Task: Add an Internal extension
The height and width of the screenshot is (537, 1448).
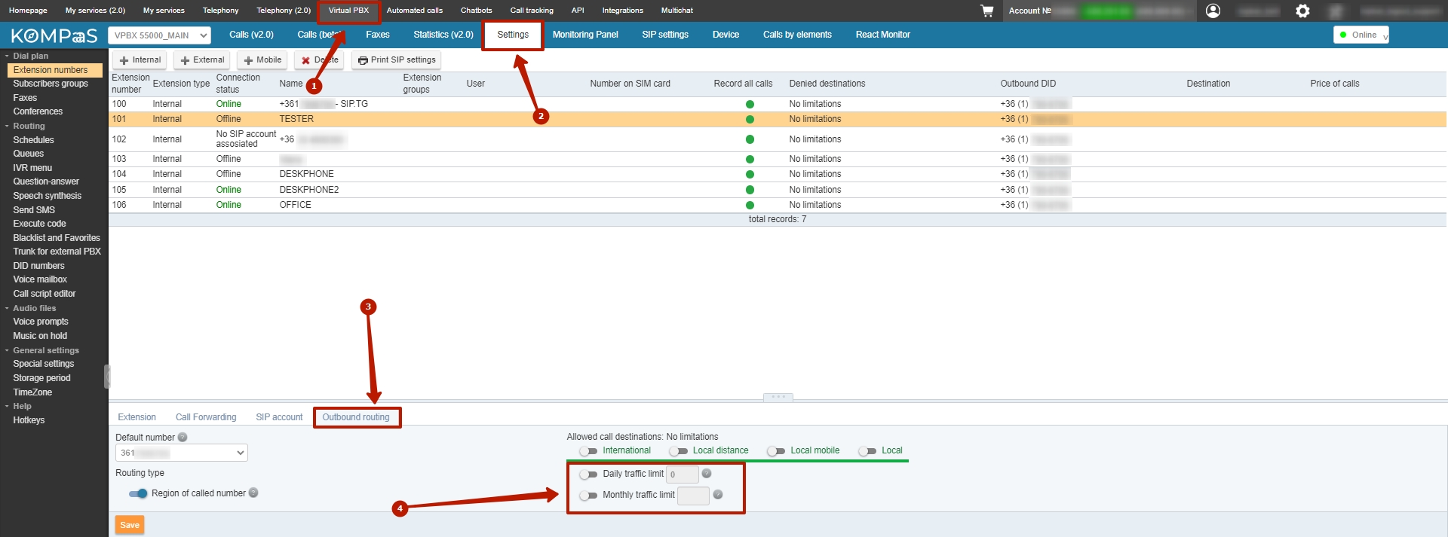Action: pos(140,60)
